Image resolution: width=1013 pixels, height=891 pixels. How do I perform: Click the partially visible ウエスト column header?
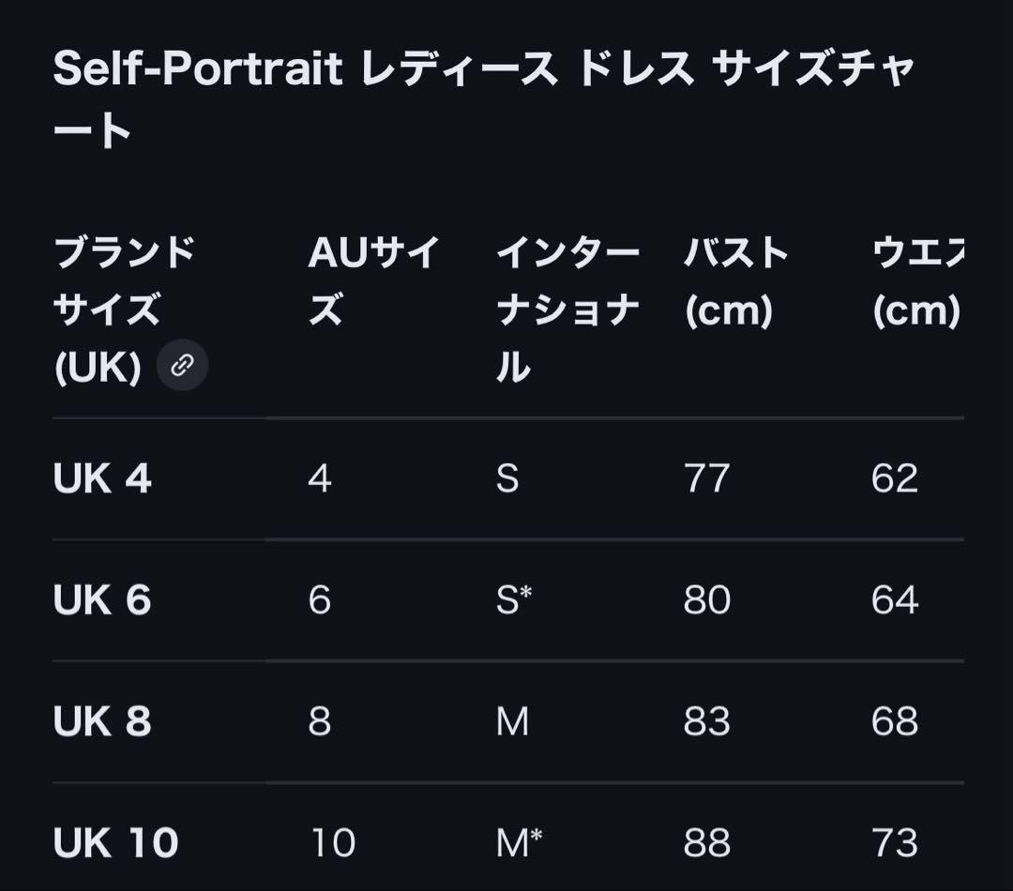(x=916, y=280)
